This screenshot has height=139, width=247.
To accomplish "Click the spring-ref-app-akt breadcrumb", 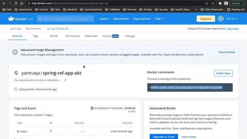I will tap(58, 29).
